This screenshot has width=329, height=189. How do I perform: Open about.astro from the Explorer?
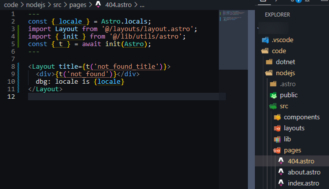tap(304, 172)
